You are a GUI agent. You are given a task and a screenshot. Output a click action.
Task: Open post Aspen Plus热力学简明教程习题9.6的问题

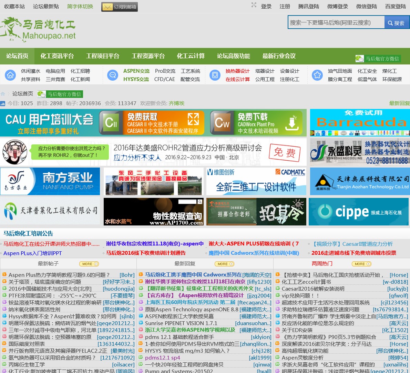(59, 275)
